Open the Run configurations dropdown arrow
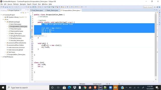This screenshot has height=90, width=161. 51,7
